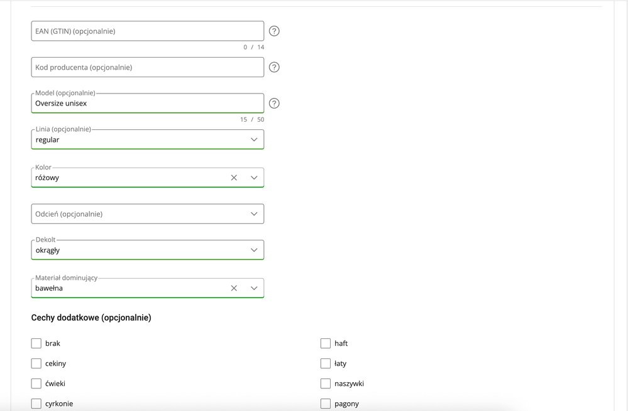Viewport: 628px width, 411px height.
Task: Focus the Model field containing 'Oversize unisex'
Action: pos(147,104)
